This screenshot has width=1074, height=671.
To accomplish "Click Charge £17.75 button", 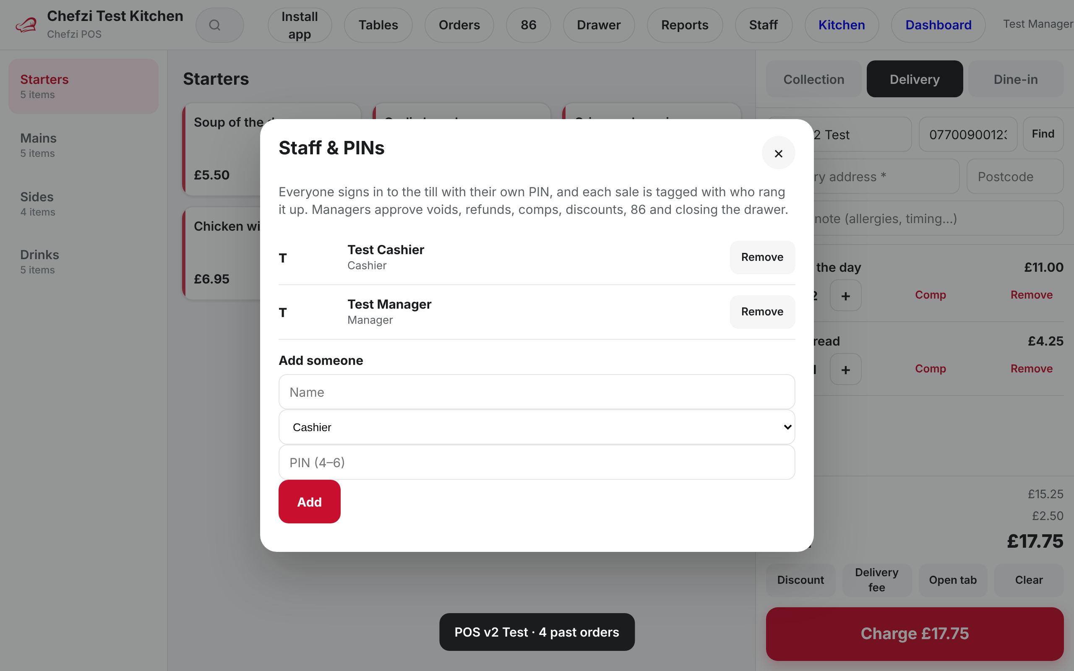I will click(915, 634).
